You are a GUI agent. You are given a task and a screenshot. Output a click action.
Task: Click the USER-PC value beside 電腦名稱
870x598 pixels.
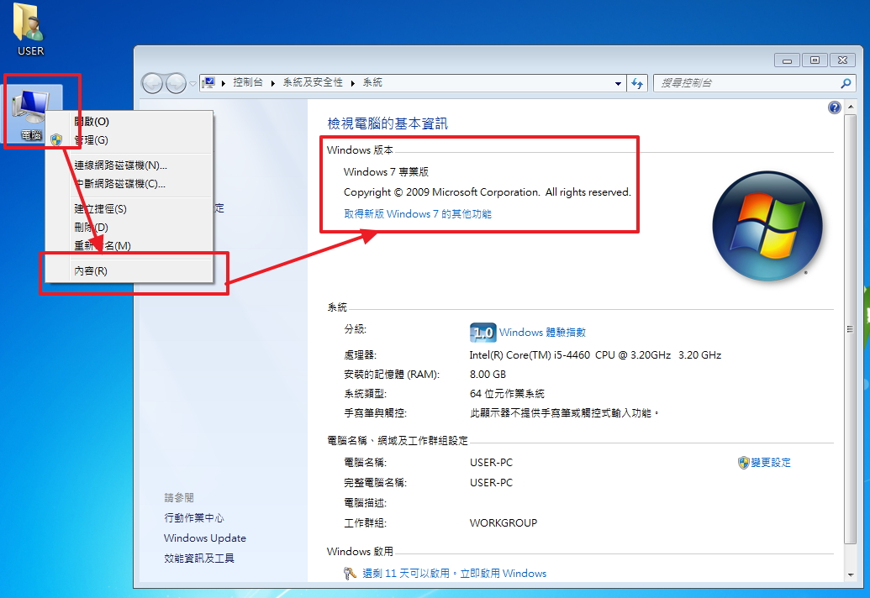coord(491,462)
